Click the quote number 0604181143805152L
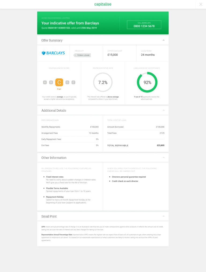This screenshot has width=206, height=272. coord(59,28)
